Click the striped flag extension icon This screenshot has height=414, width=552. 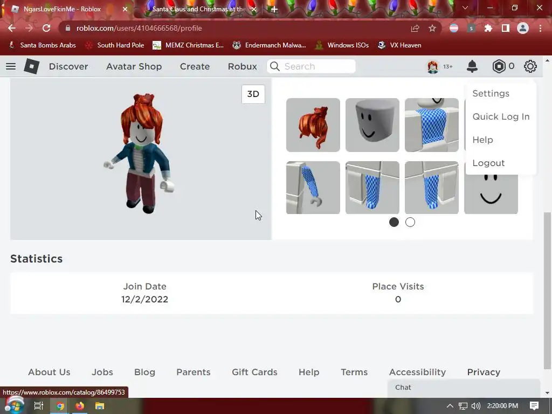[x=454, y=28]
